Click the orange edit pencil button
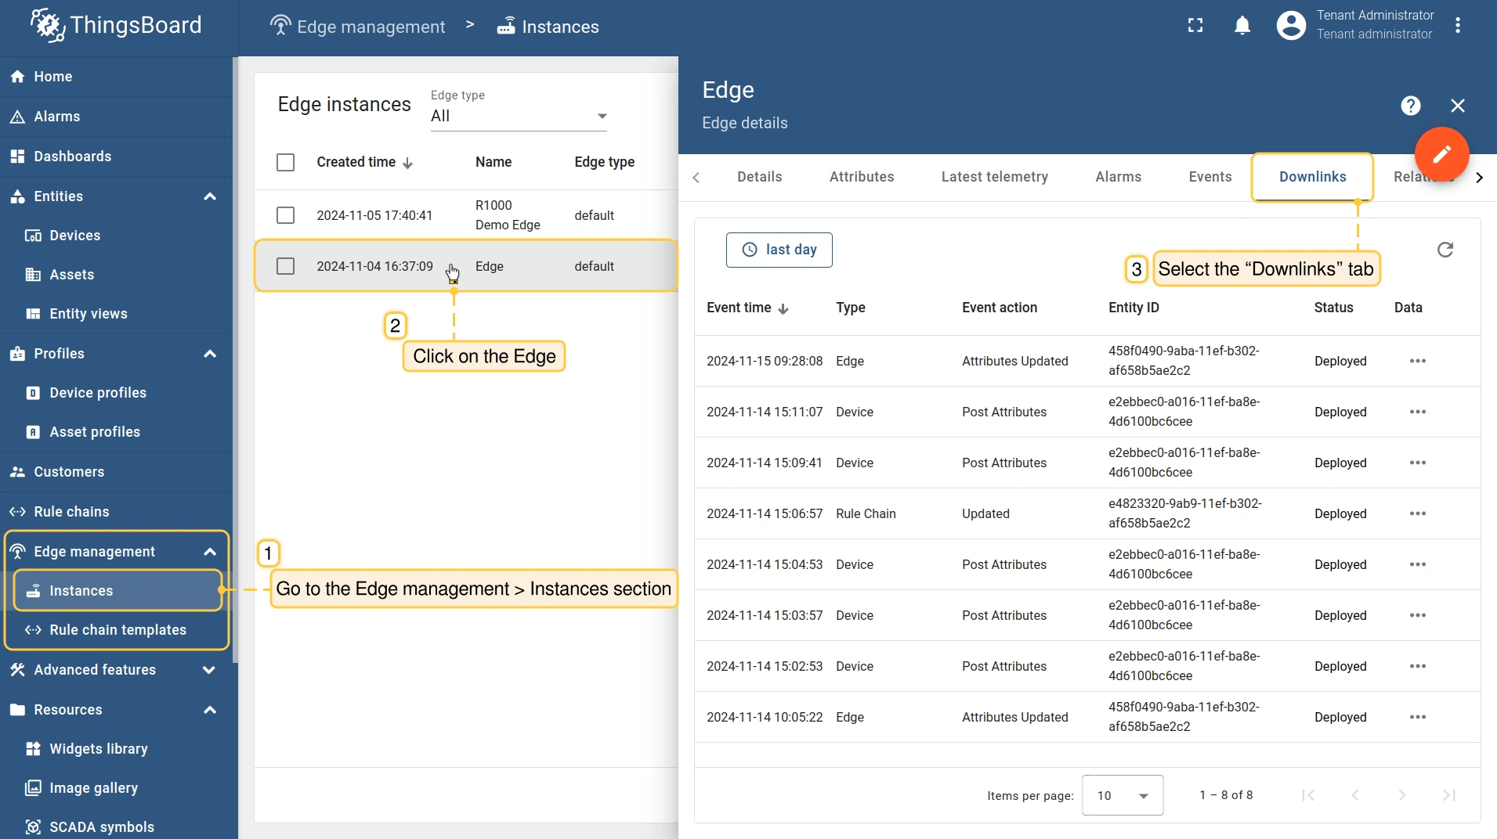Image resolution: width=1497 pixels, height=839 pixels. pos(1441,154)
